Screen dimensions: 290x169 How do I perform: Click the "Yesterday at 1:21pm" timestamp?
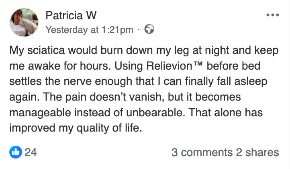tap(90, 29)
